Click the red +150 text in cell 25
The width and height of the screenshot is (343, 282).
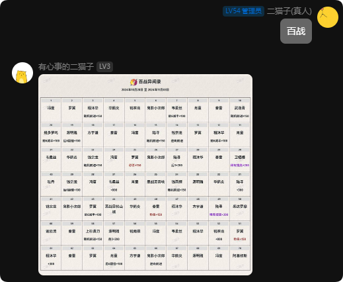point(135,165)
